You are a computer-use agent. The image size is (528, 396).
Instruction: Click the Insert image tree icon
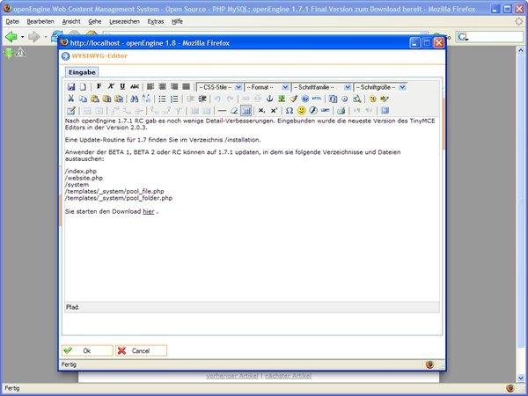[282, 99]
